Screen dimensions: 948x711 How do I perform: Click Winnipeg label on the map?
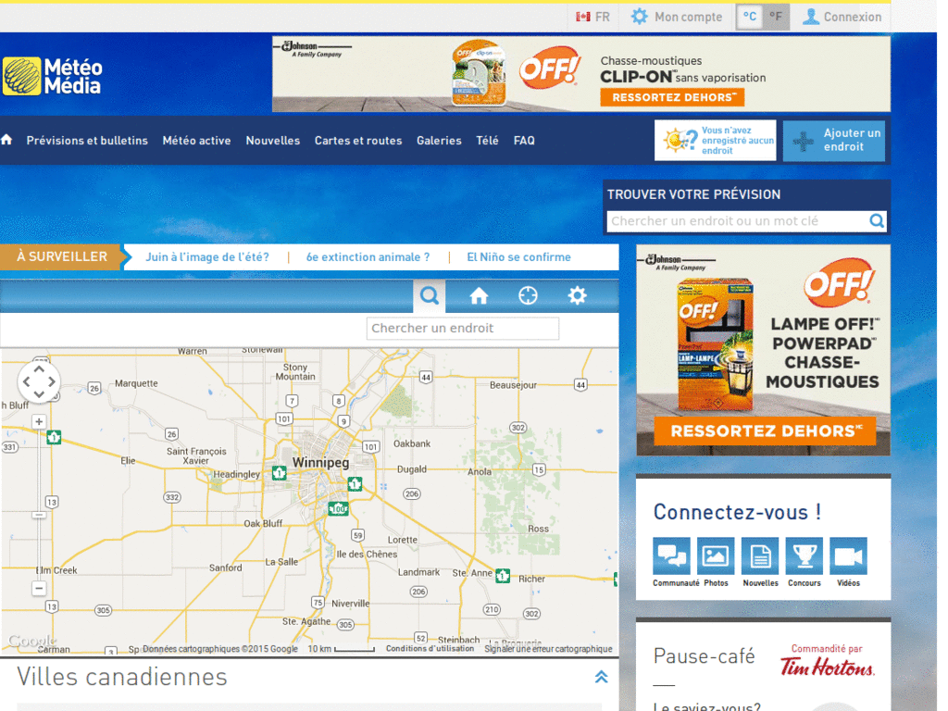[x=321, y=463]
